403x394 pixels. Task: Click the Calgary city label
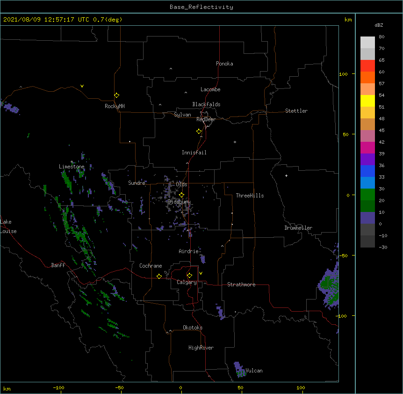(187, 282)
